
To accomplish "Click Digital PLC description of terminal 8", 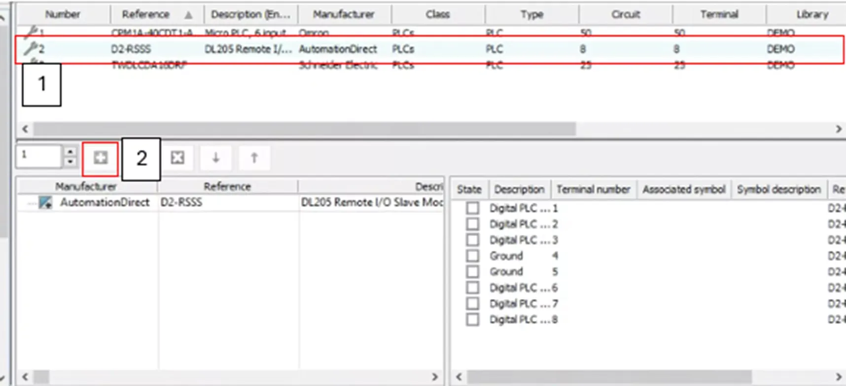I will [x=520, y=320].
